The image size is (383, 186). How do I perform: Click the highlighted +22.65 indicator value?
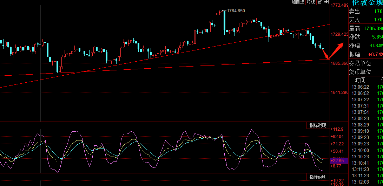[338, 161]
